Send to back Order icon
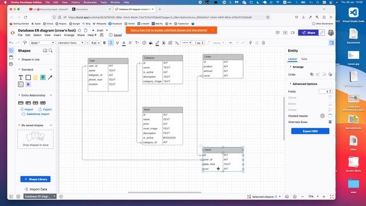 click(330, 74)
